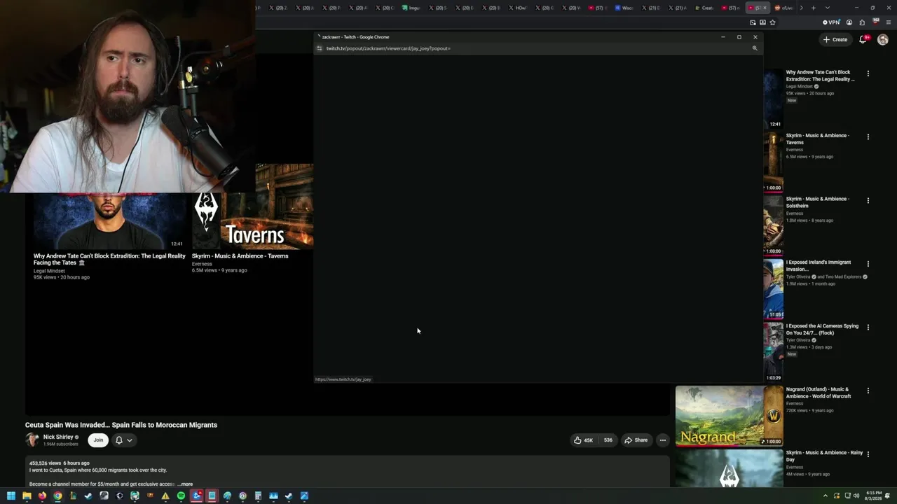Open YouTube notifications bell
This screenshot has height=504, width=897.
pos(863,40)
